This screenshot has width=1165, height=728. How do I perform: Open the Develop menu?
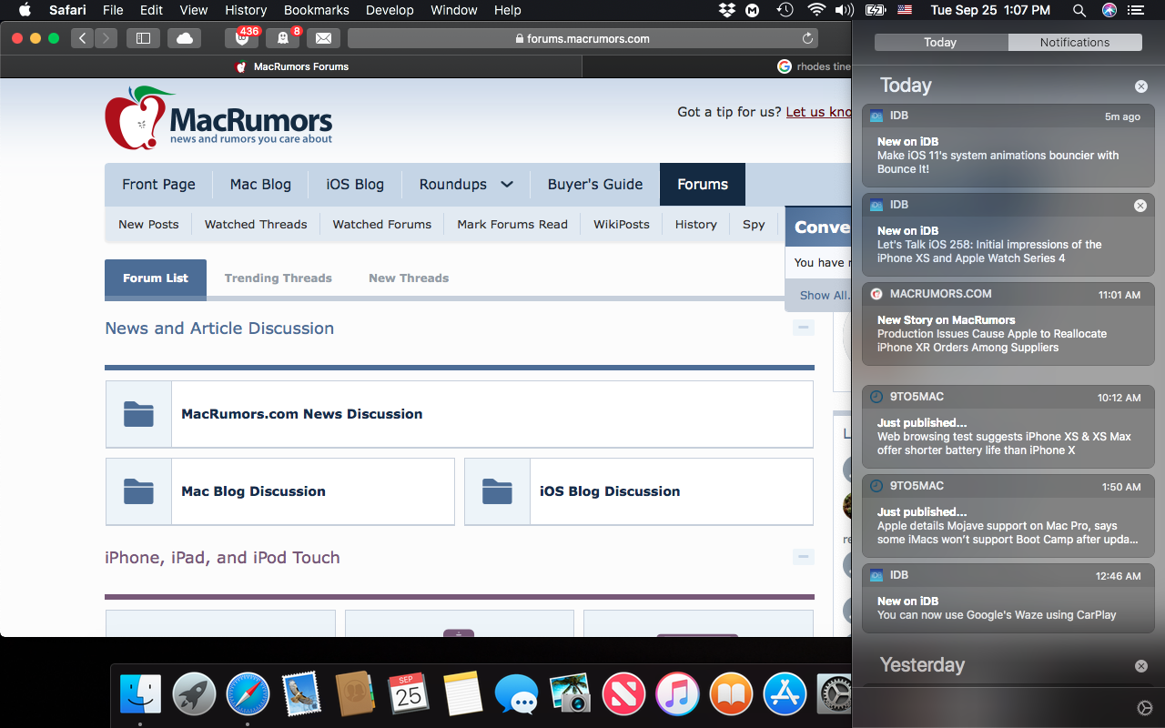[390, 10]
